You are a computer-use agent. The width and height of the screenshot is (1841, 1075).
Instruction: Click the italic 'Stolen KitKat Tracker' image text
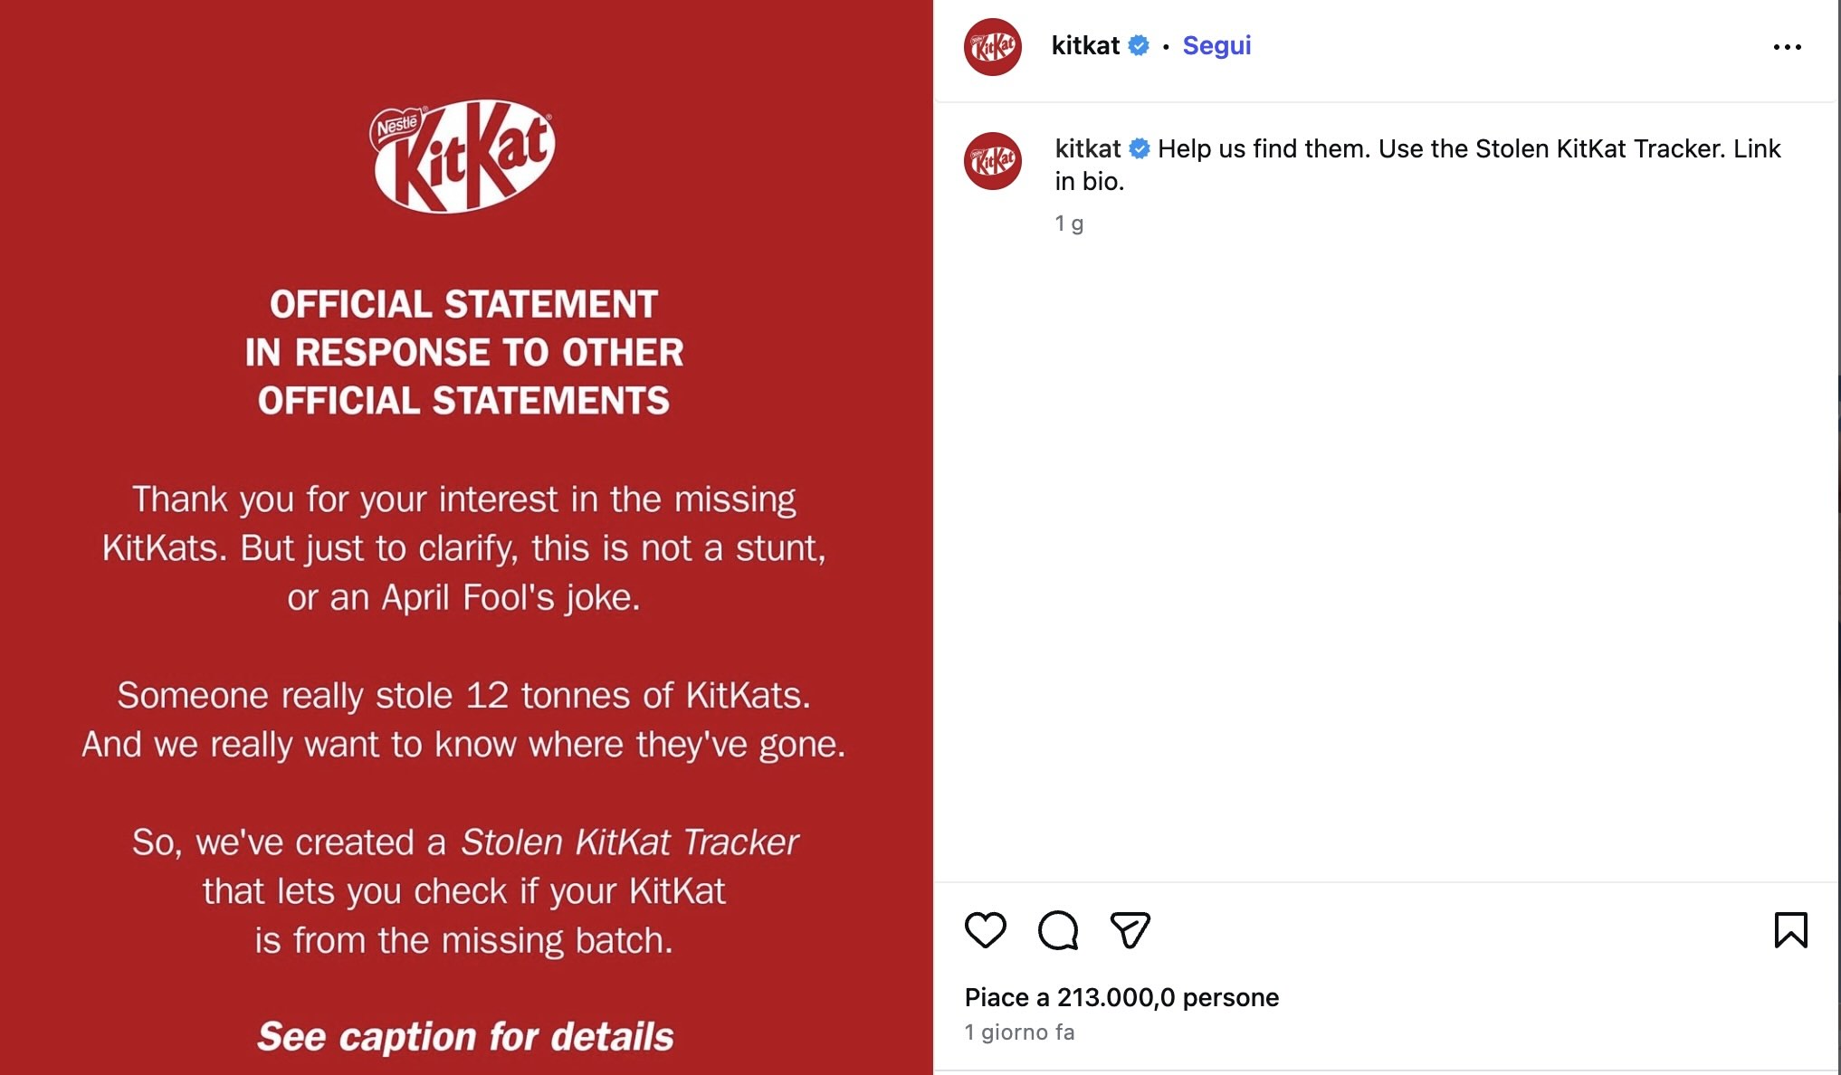click(x=629, y=842)
